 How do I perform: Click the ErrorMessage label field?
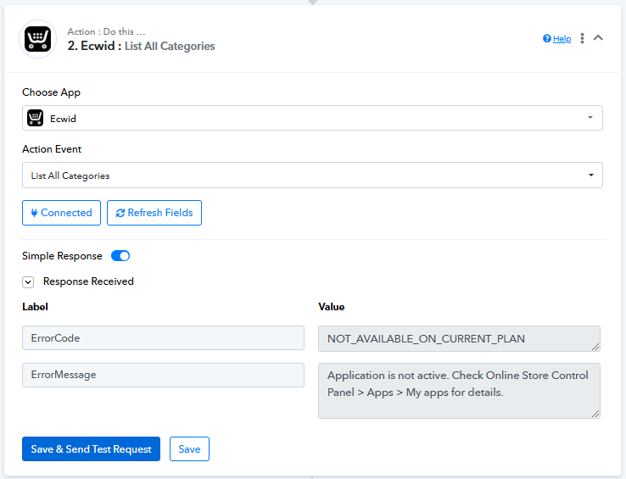click(x=164, y=375)
